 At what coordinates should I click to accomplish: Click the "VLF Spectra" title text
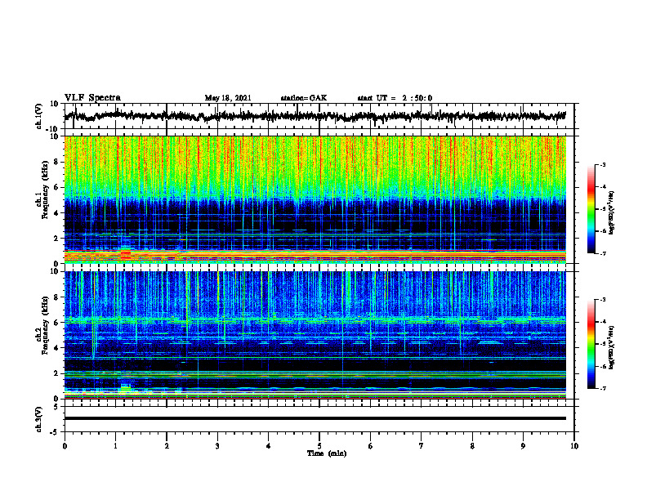pyautogui.click(x=92, y=97)
